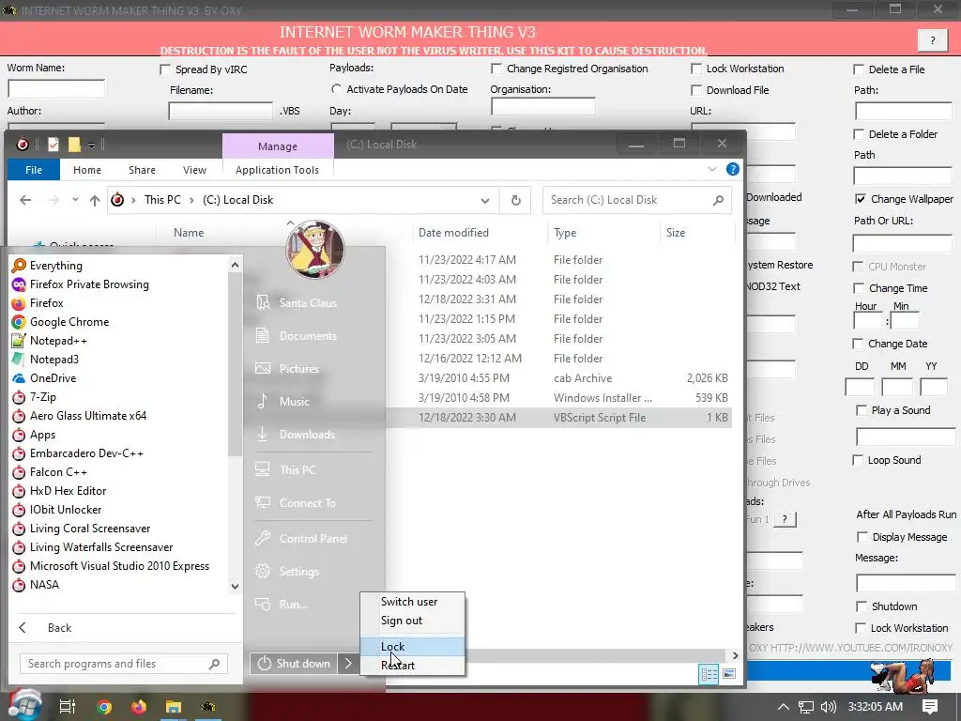This screenshot has width=961, height=721.
Task: Click the Shut down button
Action: coord(294,664)
